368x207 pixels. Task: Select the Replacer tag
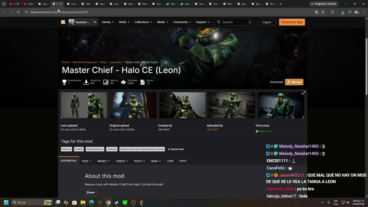pyautogui.click(x=66, y=149)
